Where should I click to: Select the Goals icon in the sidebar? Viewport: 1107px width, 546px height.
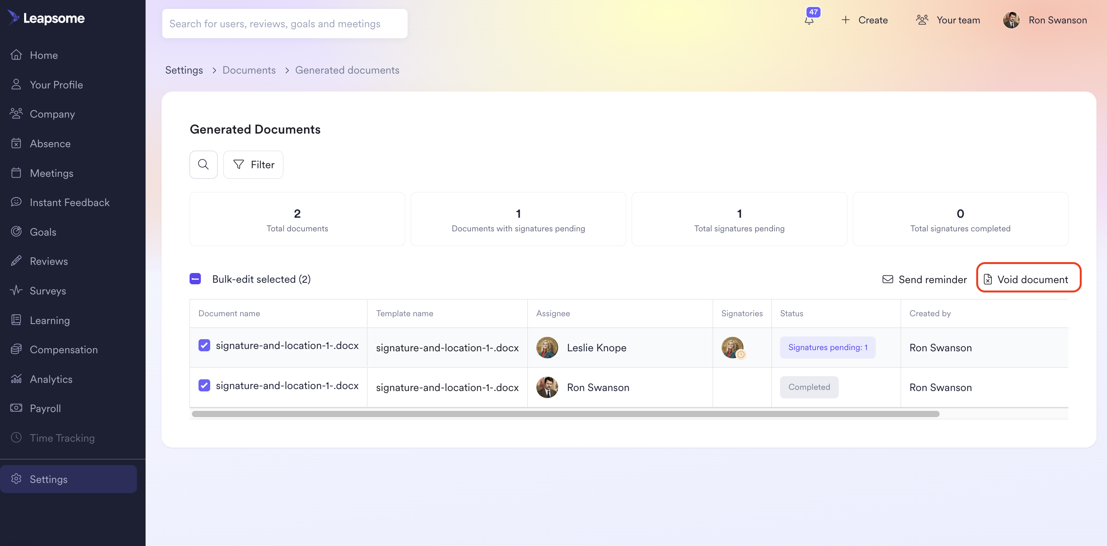[16, 231]
